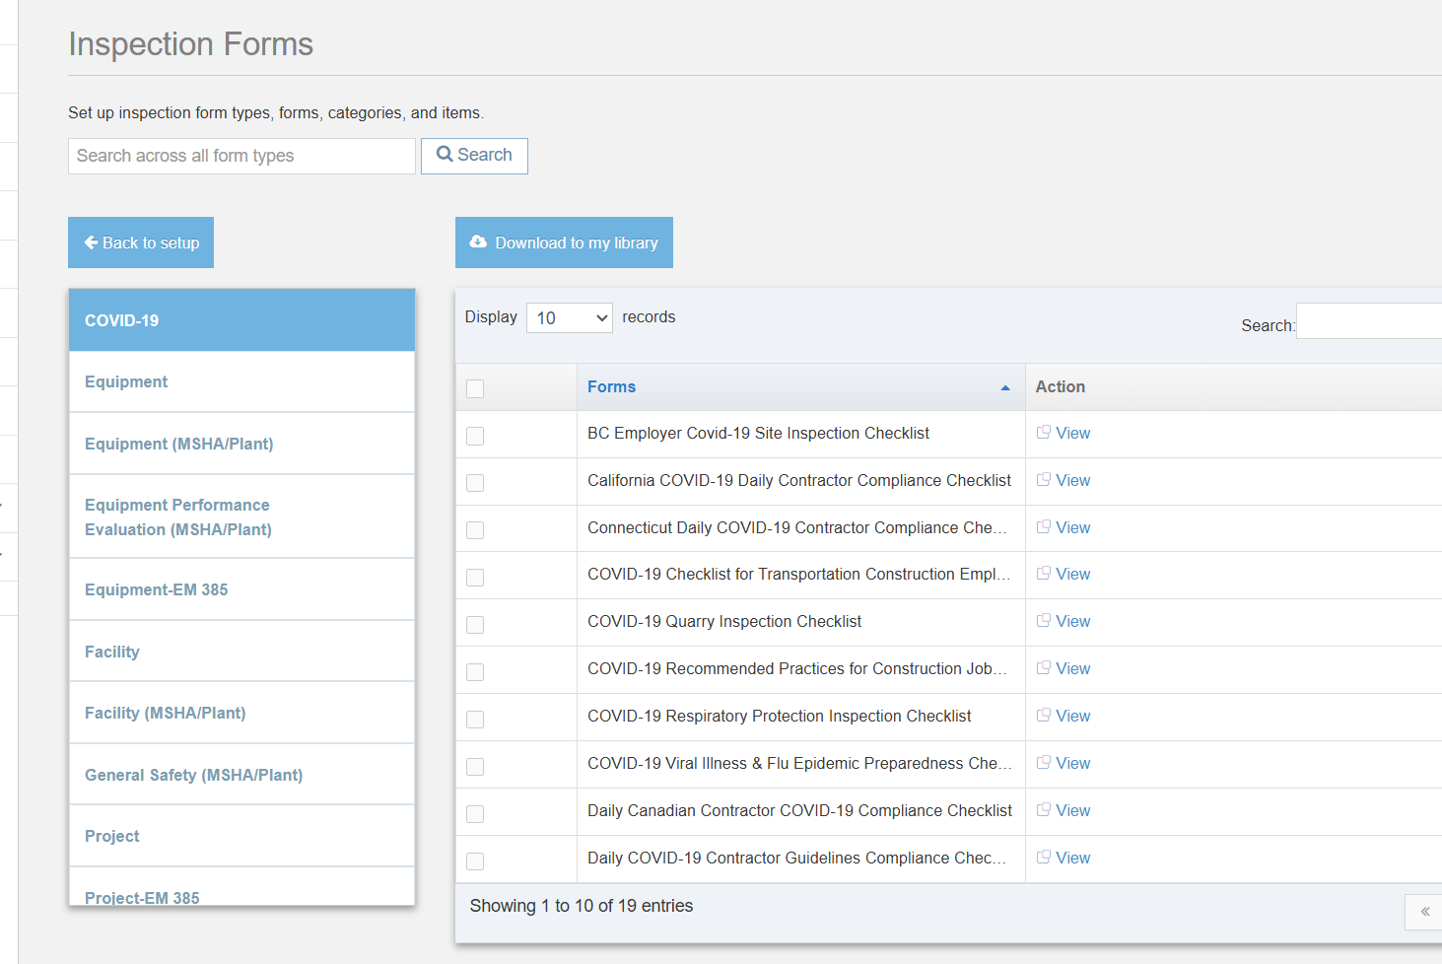
Task: Go to first page with double-chevron pagination icon
Action: tap(1424, 912)
